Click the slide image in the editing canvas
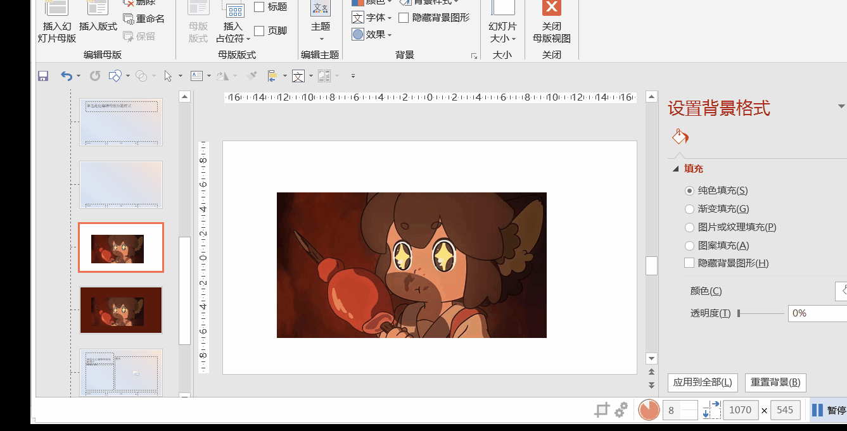 (412, 265)
